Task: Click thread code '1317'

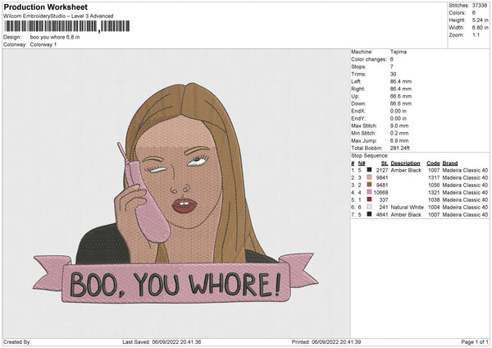Action: click(434, 177)
